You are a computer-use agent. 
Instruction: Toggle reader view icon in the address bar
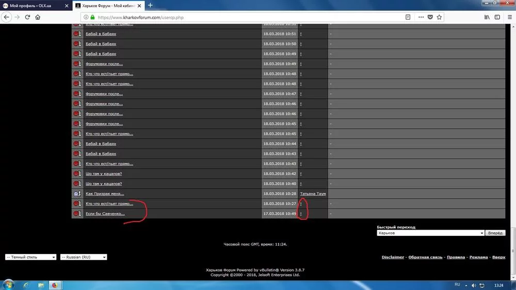(x=408, y=17)
